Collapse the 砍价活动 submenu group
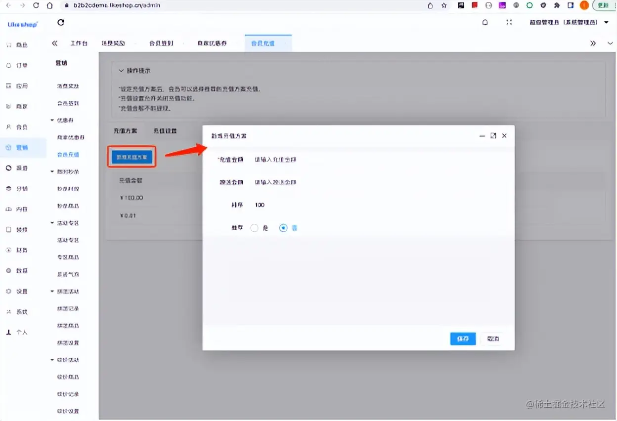The height and width of the screenshot is (421, 617). tap(53, 360)
